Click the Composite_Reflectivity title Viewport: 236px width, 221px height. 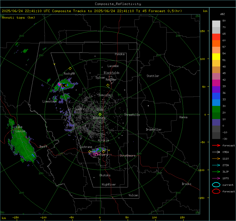click(118, 4)
